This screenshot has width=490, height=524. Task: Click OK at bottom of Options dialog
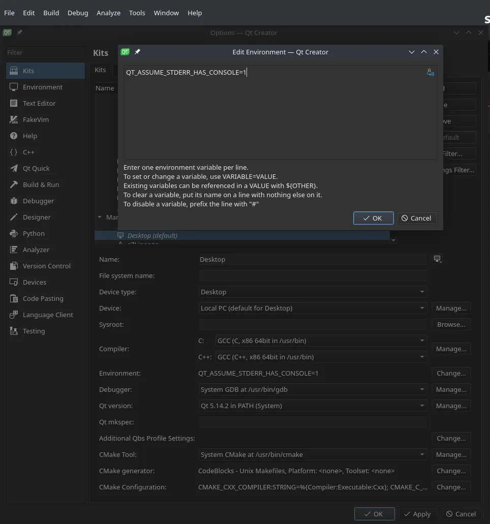click(374, 514)
